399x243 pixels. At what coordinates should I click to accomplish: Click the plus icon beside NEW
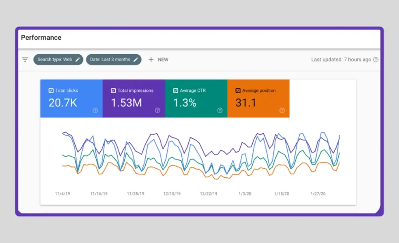tap(151, 60)
